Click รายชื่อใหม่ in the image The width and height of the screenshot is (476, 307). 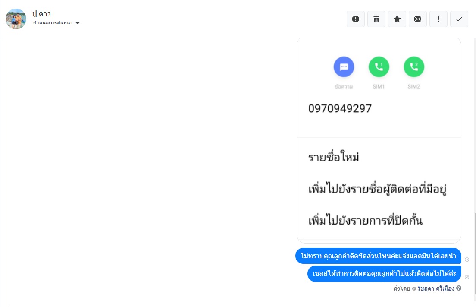tap(334, 157)
